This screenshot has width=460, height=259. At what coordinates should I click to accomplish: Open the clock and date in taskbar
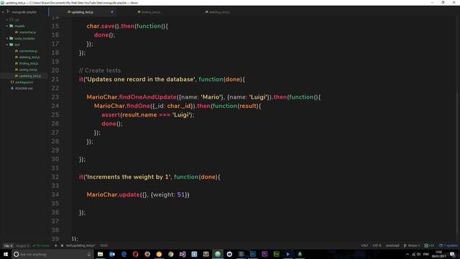pos(439,254)
